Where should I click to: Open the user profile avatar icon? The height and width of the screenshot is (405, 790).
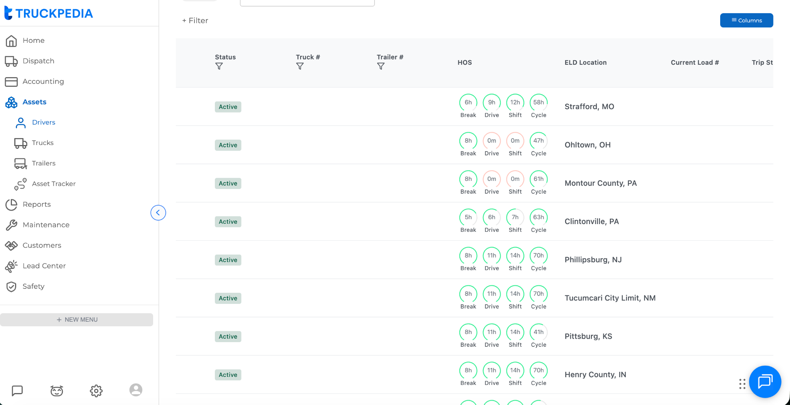coord(136,390)
